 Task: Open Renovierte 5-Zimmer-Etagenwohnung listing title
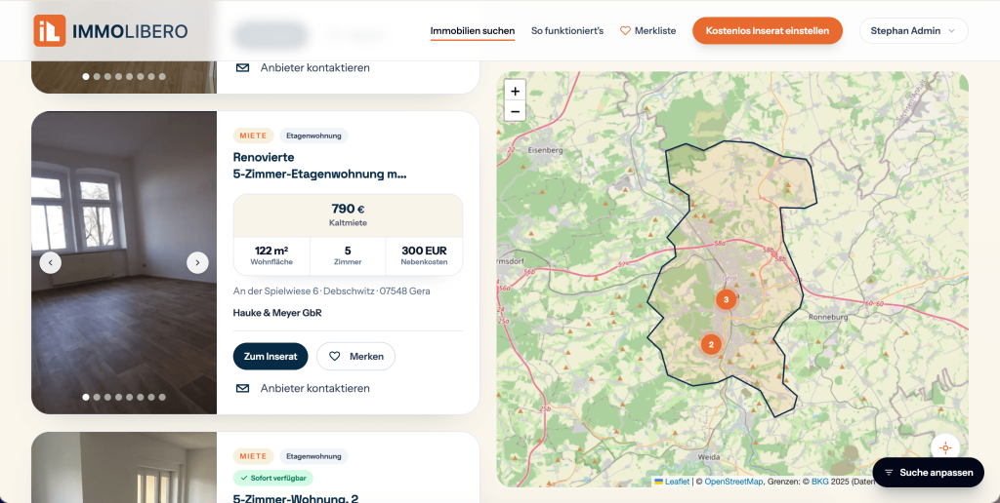tap(320, 166)
